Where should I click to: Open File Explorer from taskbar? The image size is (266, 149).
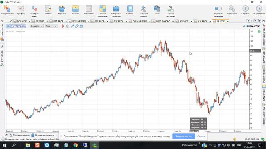[28, 145]
